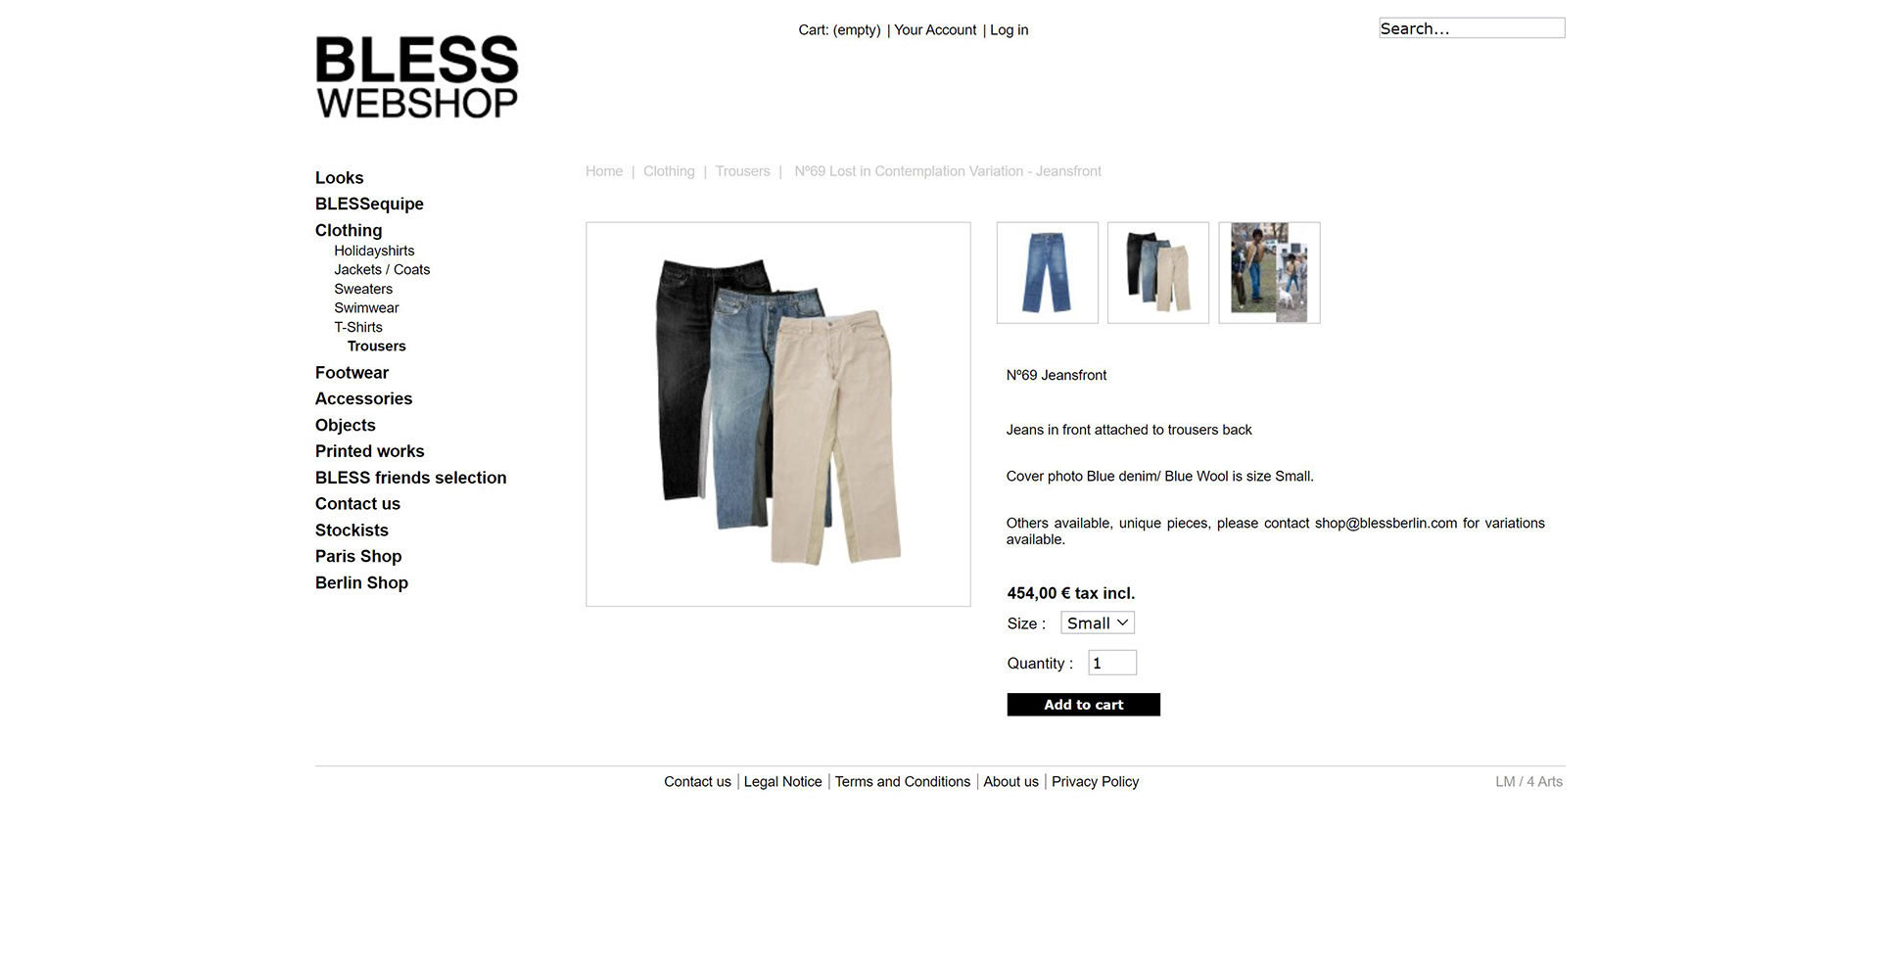Select Jackets / Coats subcategory
1880x969 pixels.
click(382, 270)
